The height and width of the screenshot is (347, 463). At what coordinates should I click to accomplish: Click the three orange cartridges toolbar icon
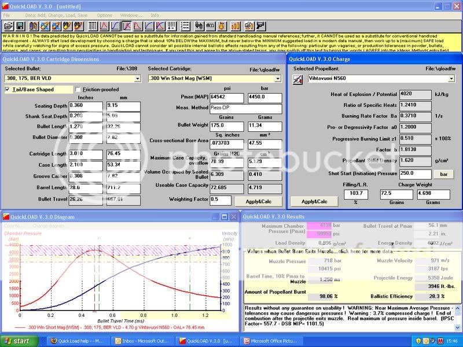click(x=236, y=26)
